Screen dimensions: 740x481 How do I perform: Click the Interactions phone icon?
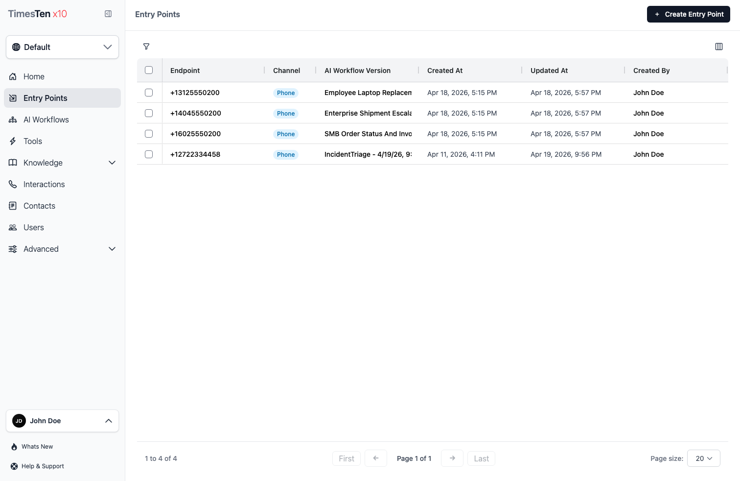[13, 184]
